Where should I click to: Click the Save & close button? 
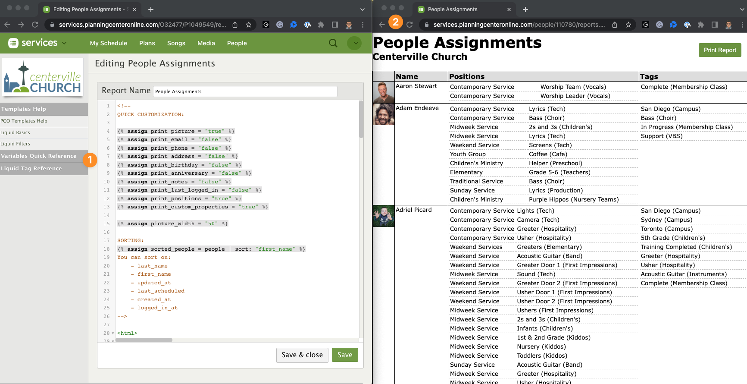302,355
